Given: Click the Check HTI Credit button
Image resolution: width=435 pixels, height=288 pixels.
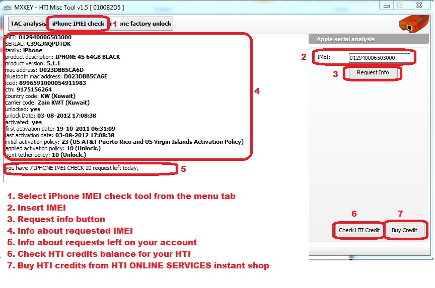Looking at the screenshot, I should pyautogui.click(x=359, y=230).
